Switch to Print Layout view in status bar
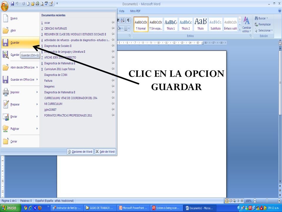 227,201
